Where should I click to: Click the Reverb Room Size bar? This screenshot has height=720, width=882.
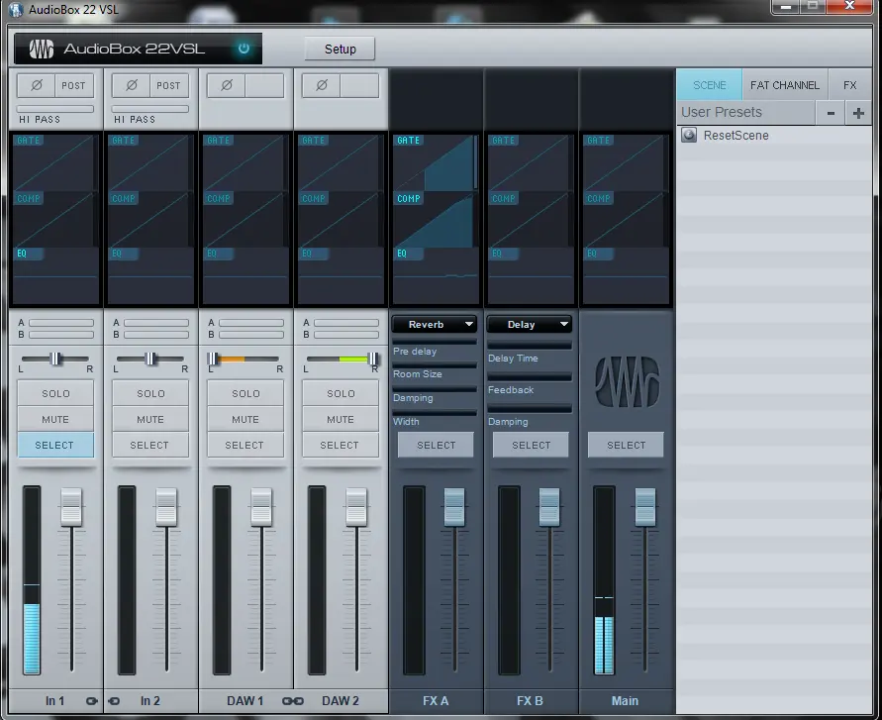435,364
